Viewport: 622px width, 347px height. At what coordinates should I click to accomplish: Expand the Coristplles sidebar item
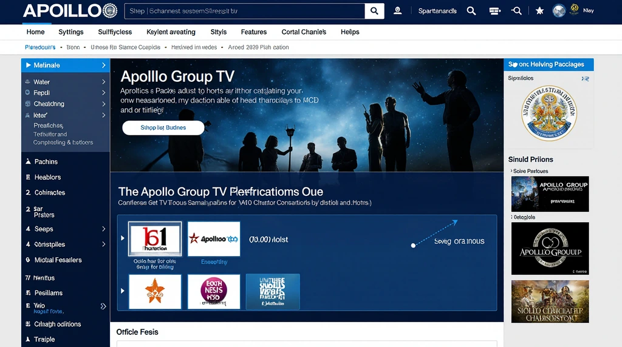103,244
